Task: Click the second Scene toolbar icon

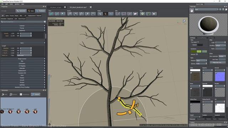Action: 76,14
